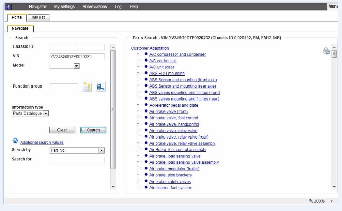Open Air brake valve, relay valve assembly
The width and height of the screenshot is (342, 211).
(182, 143)
